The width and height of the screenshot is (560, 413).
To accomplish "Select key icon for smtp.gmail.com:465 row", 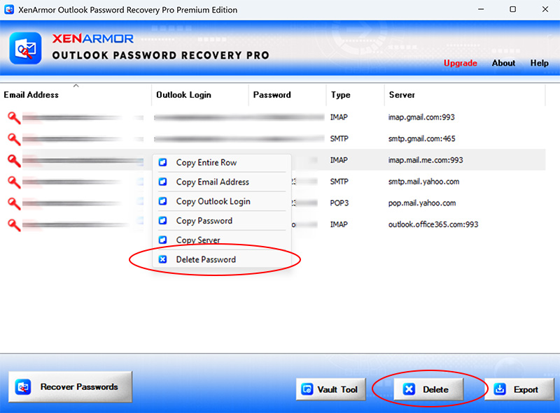I will click(x=14, y=139).
